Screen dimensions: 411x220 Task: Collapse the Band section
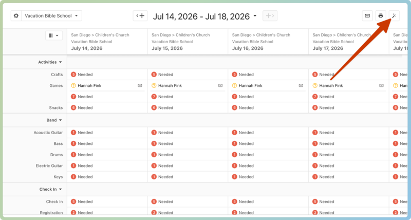pyautogui.click(x=54, y=120)
